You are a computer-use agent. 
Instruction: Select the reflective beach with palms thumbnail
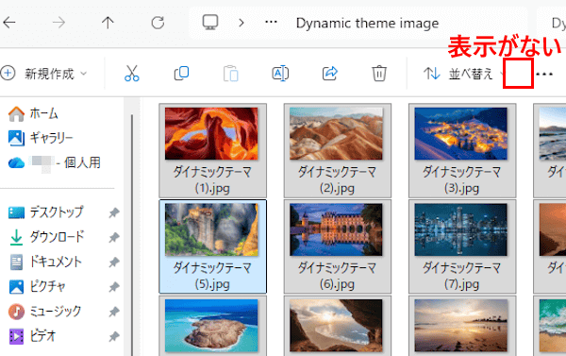click(461, 326)
